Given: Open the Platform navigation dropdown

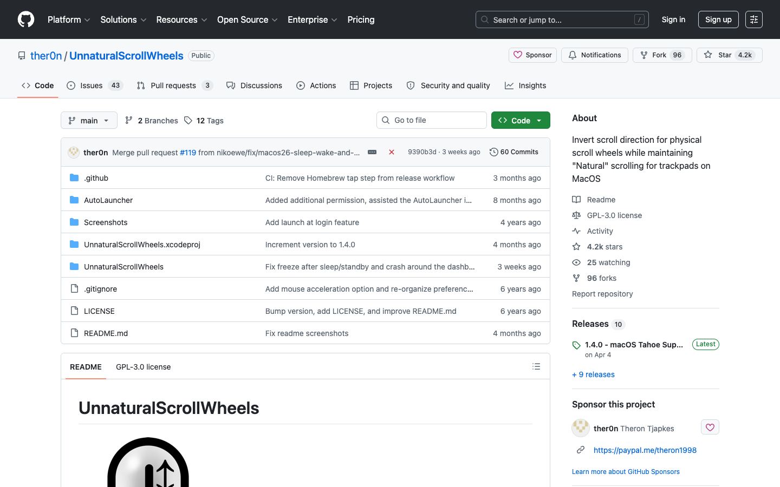Looking at the screenshot, I should [x=69, y=19].
